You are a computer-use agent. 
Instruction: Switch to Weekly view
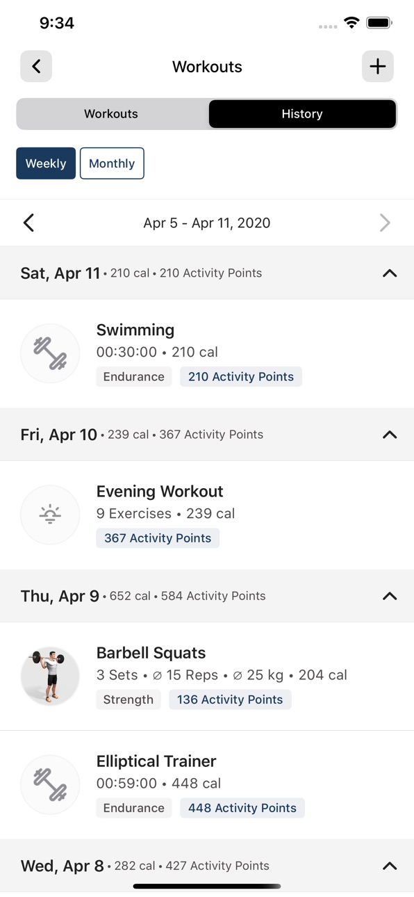point(46,163)
